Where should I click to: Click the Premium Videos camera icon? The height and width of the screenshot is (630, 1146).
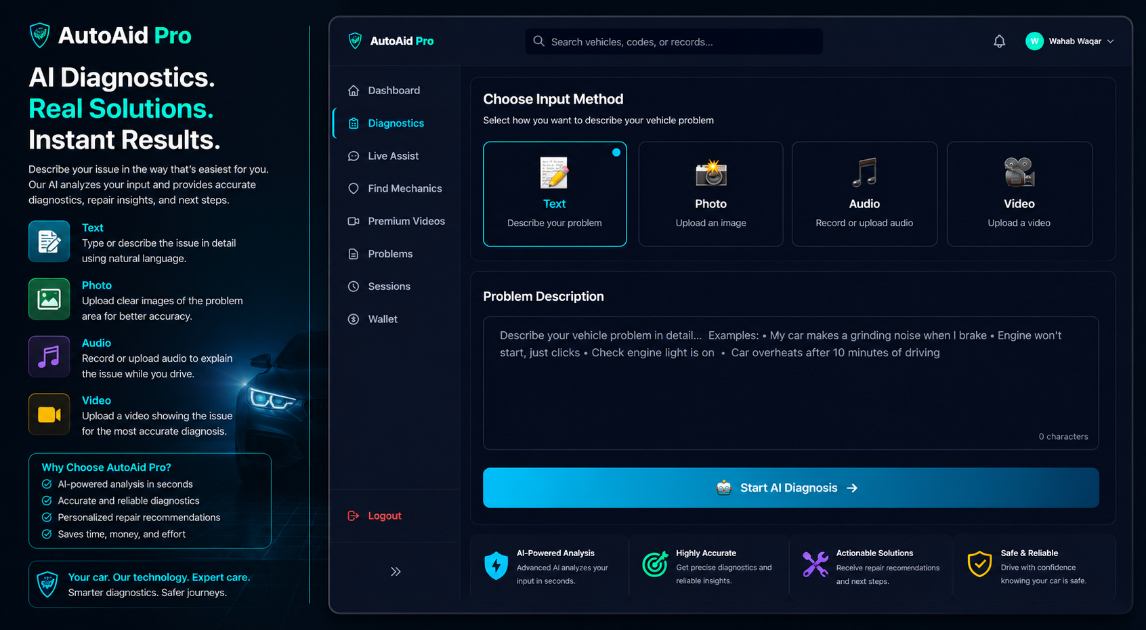tap(354, 221)
